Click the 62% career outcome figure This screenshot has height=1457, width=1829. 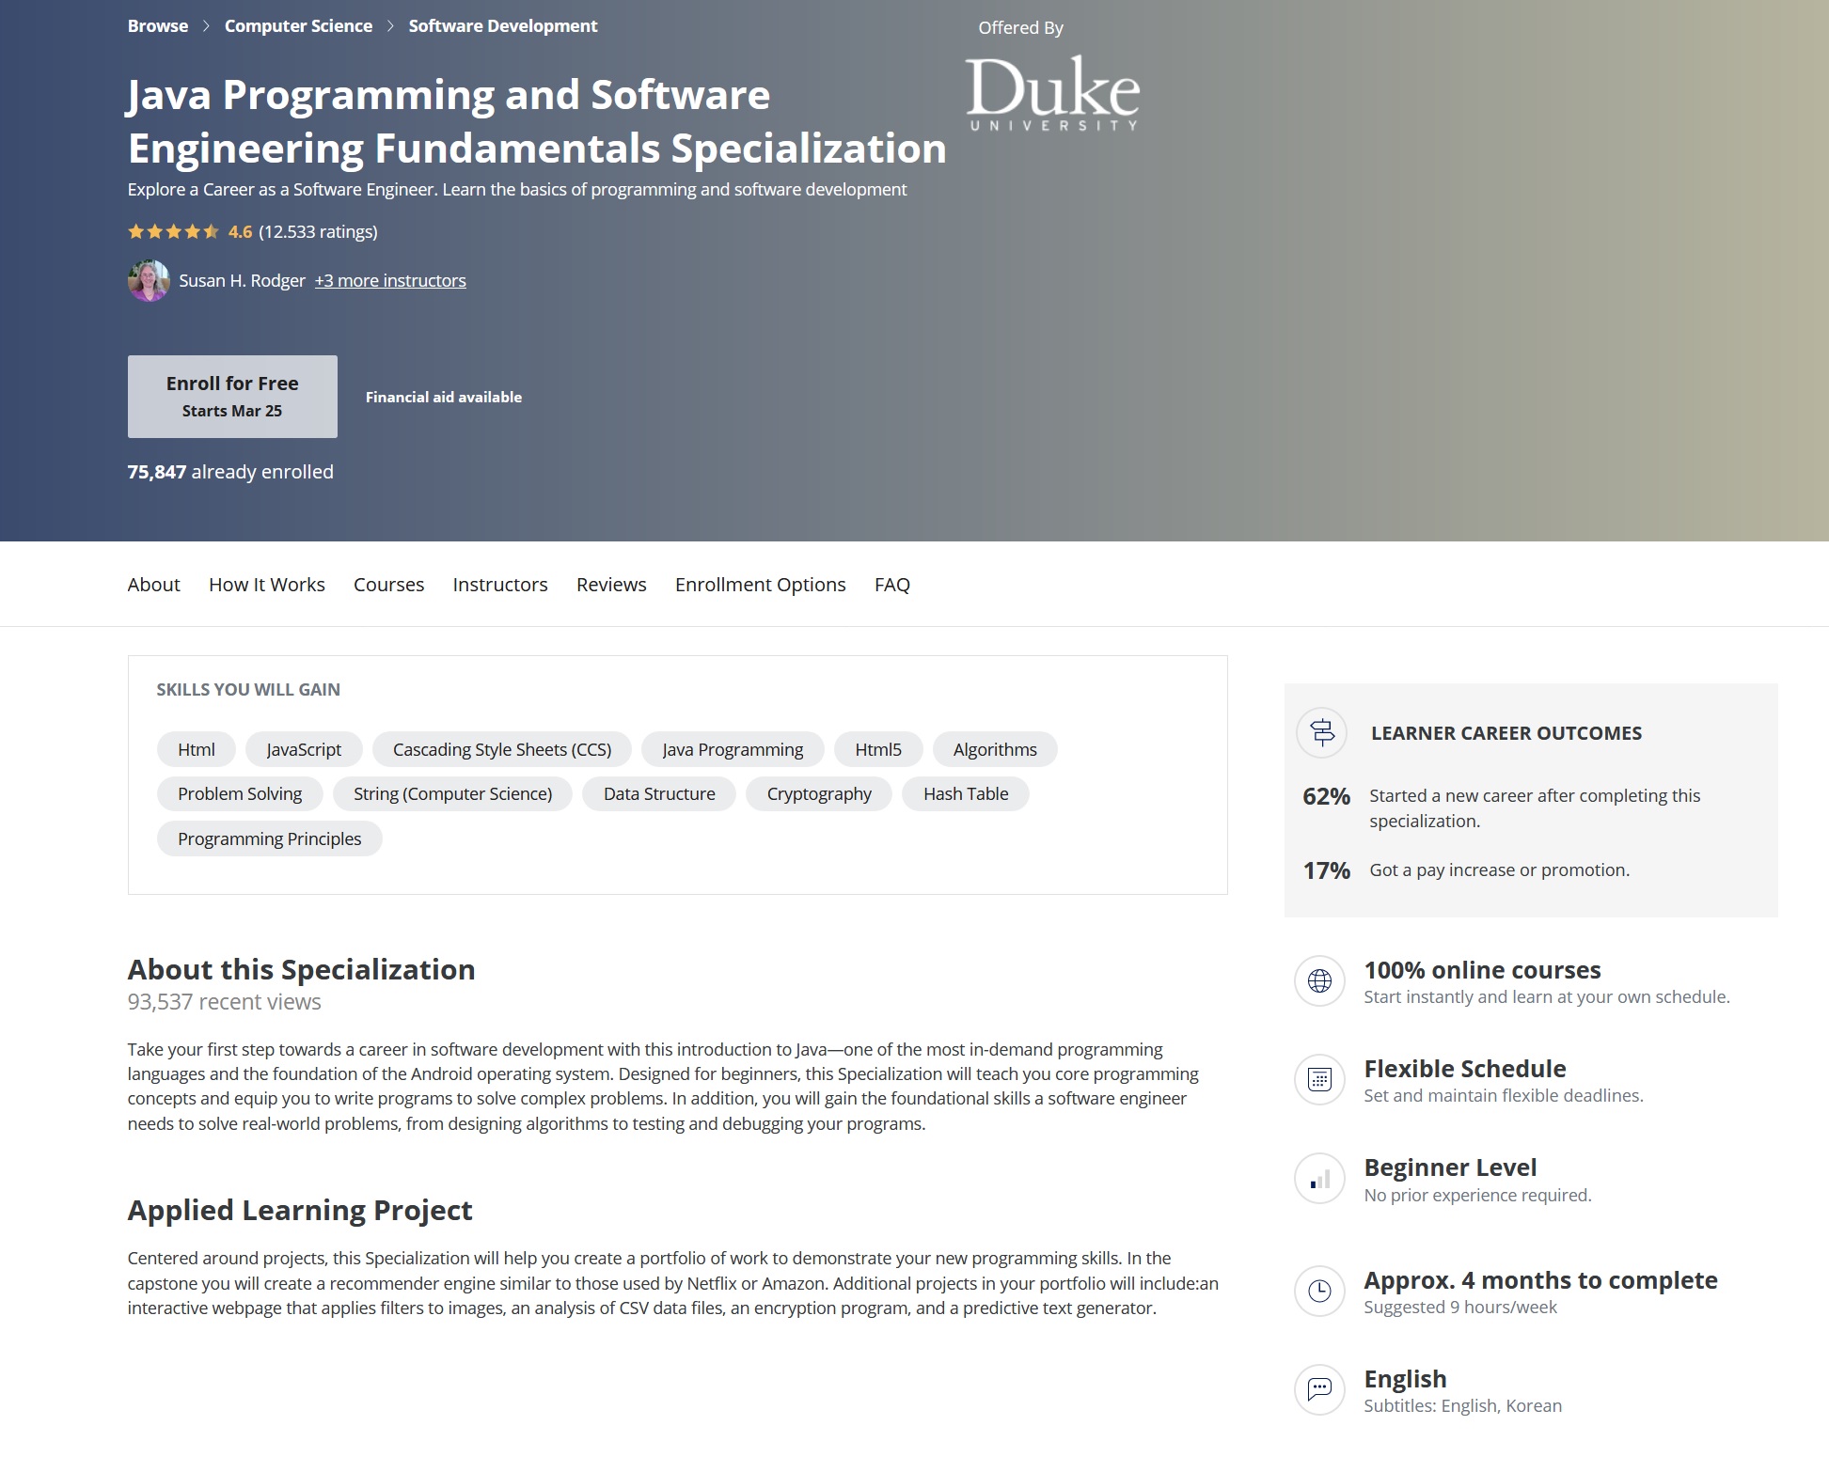coord(1326,796)
